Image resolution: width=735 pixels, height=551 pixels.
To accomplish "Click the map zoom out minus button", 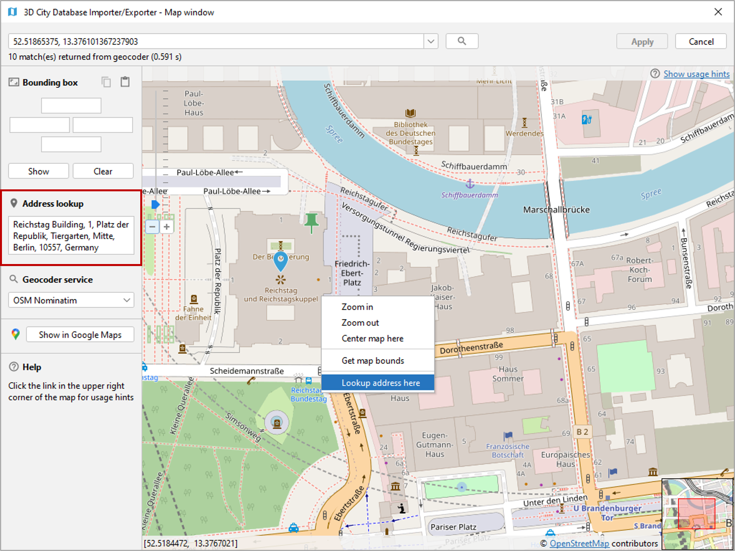I will 152,226.
